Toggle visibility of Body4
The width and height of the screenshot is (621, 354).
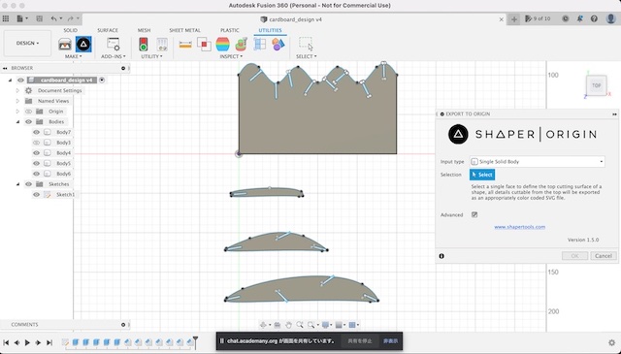coord(37,153)
